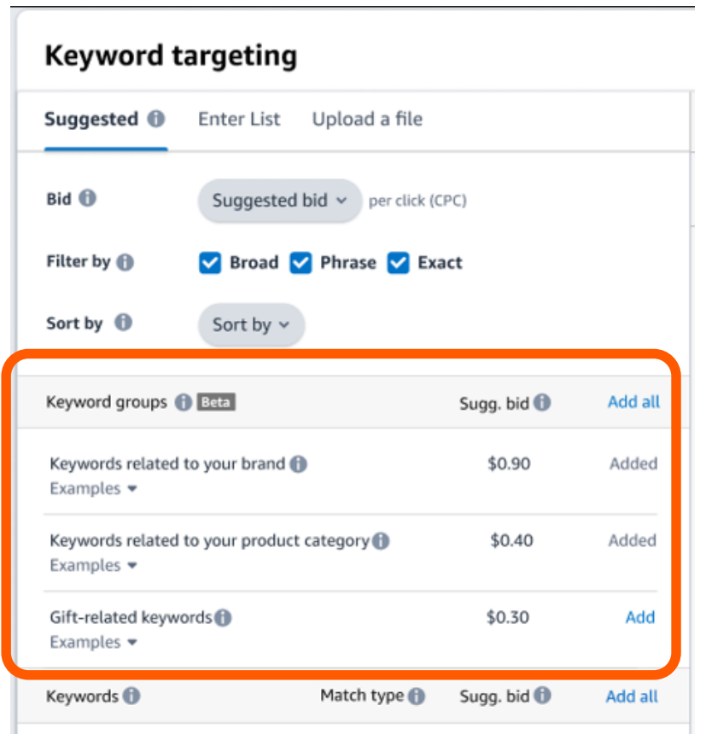
Task: Click info icon for Keywords related to your brand
Action: pos(298,464)
